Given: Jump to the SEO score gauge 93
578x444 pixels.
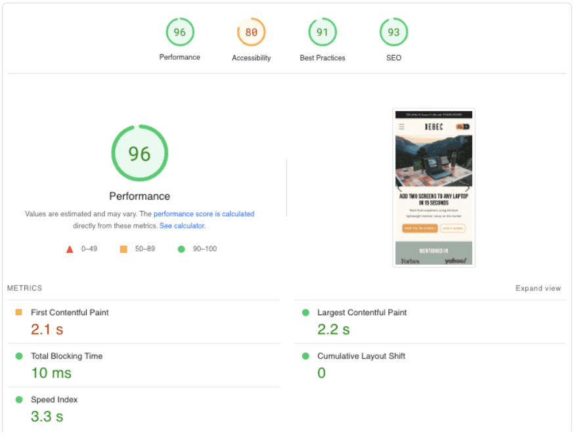Looking at the screenshot, I should [x=393, y=32].
